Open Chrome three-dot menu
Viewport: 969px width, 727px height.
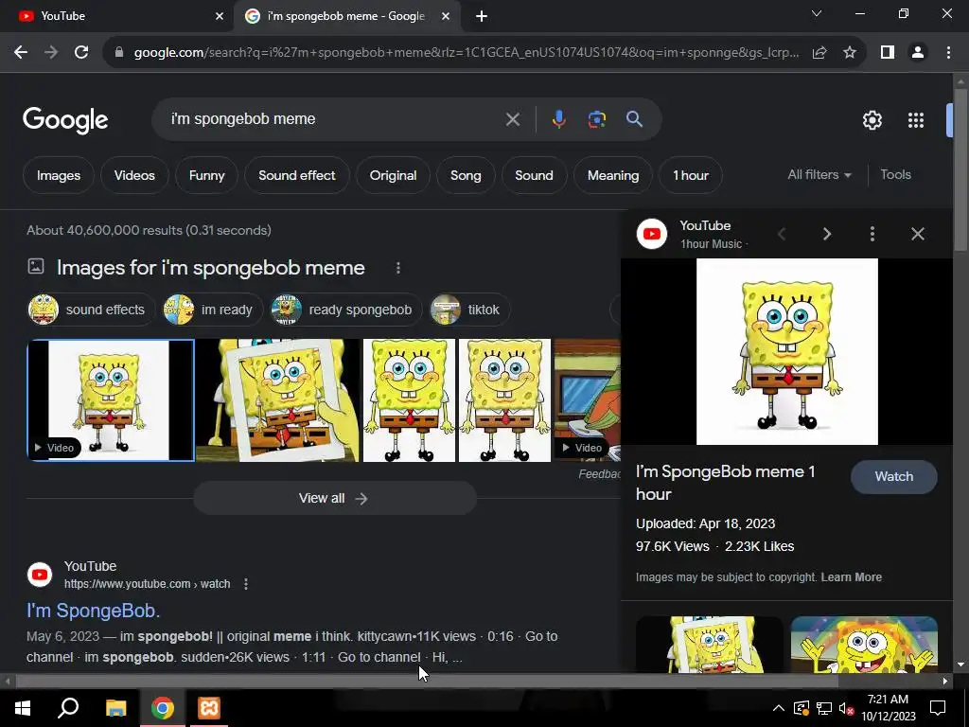pos(948,53)
